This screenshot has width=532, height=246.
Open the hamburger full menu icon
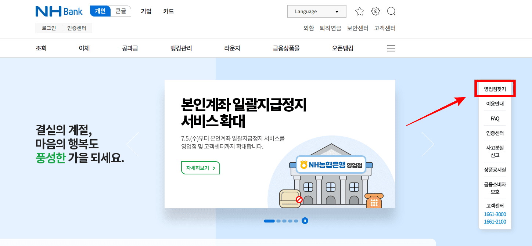tap(391, 48)
